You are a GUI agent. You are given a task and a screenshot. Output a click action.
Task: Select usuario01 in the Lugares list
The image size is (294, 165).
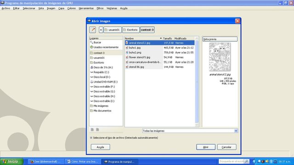pyautogui.click(x=106, y=58)
